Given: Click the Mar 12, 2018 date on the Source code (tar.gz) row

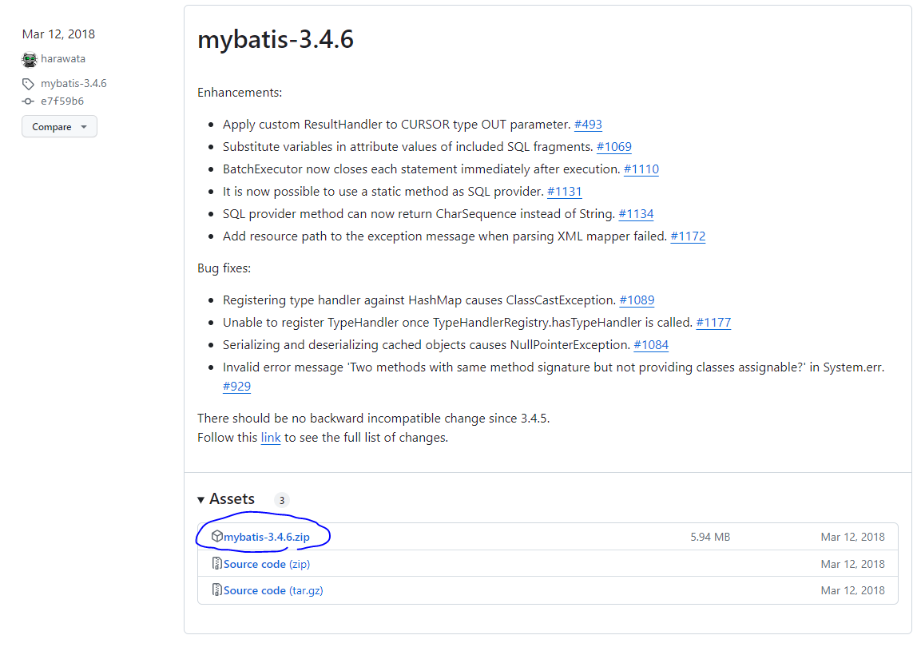Looking at the screenshot, I should tap(853, 590).
